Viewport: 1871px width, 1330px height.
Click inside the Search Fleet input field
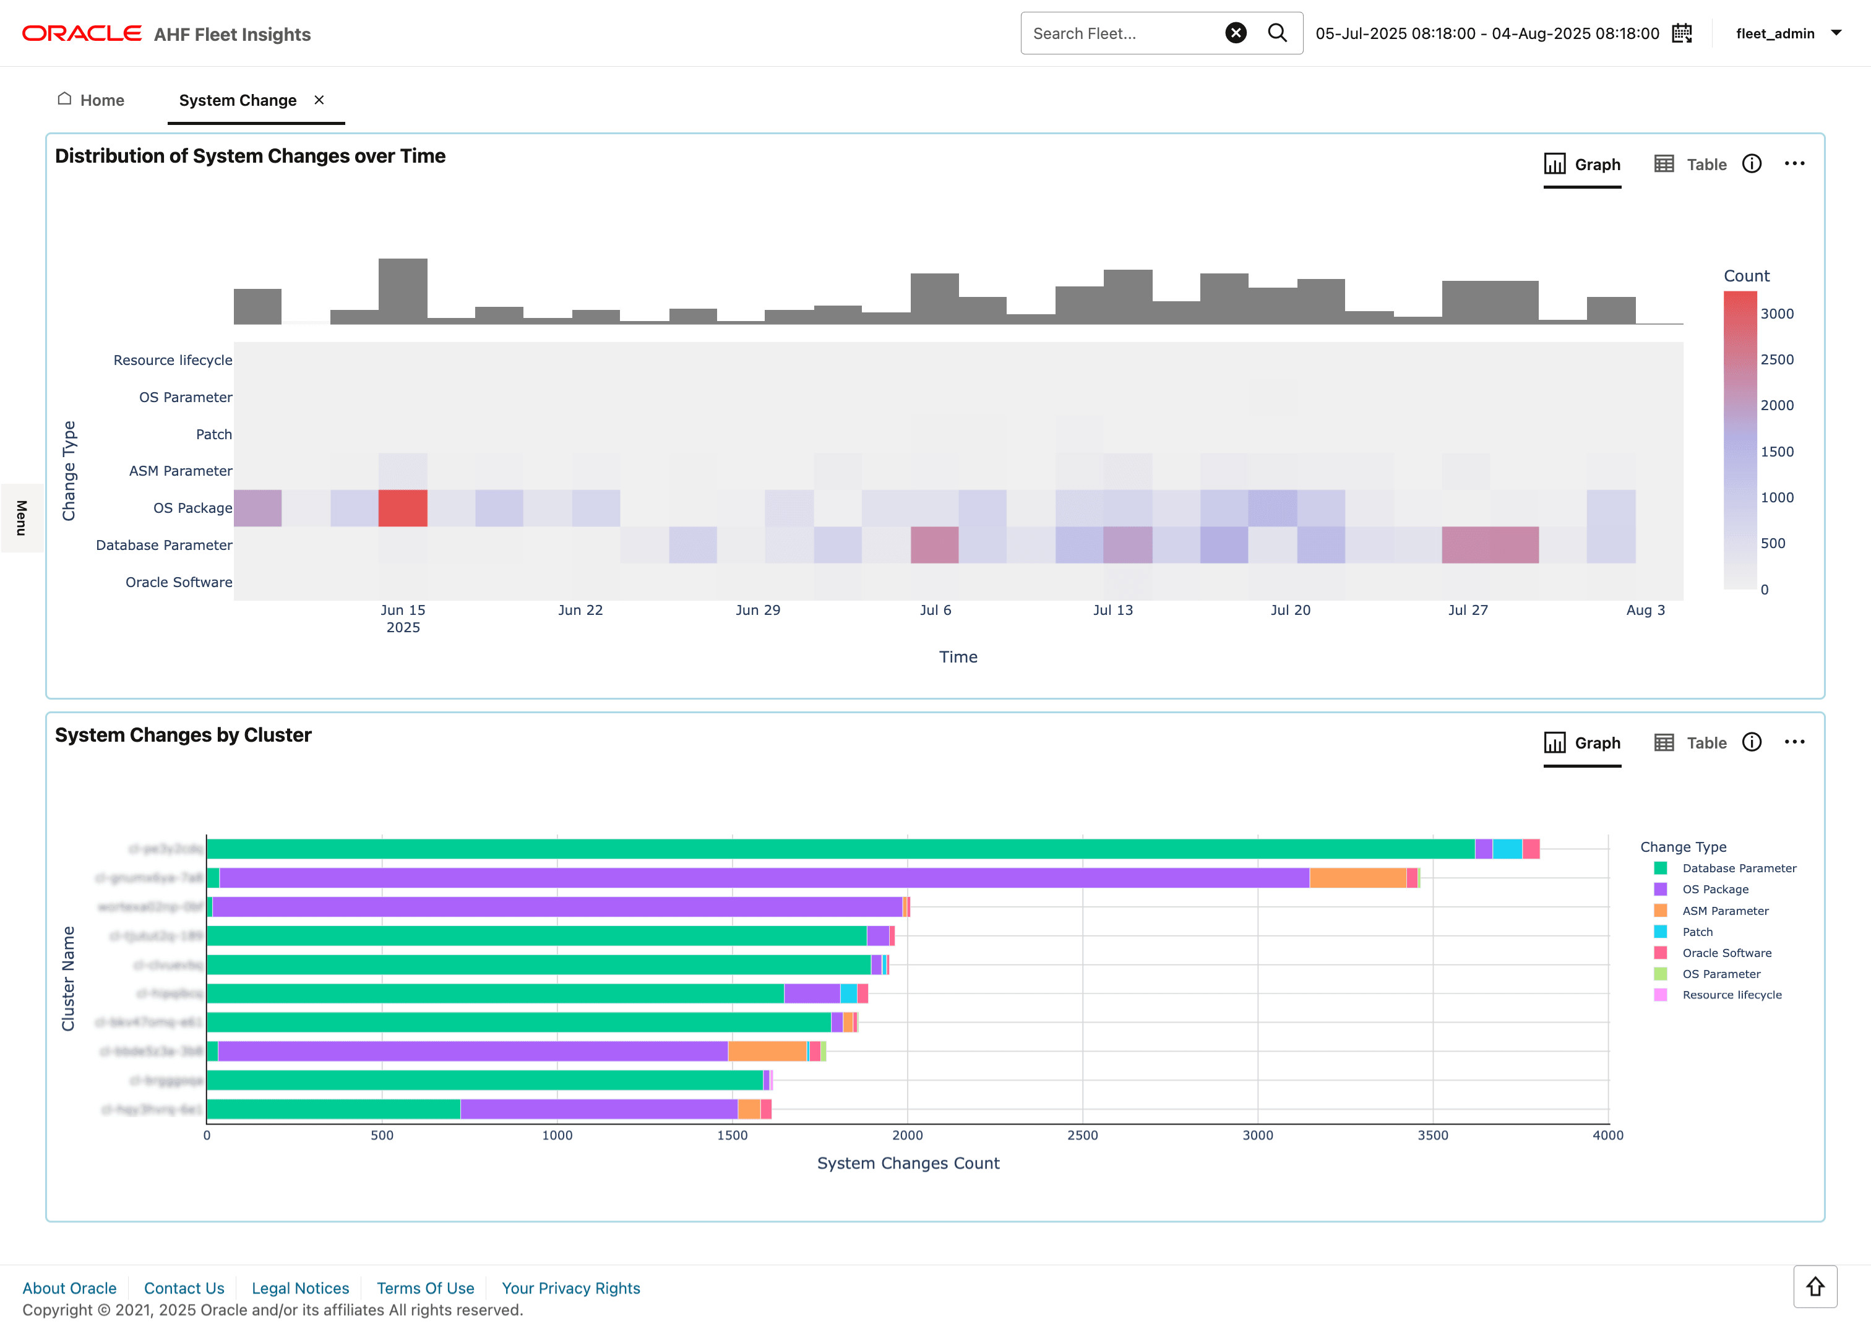1122,33
